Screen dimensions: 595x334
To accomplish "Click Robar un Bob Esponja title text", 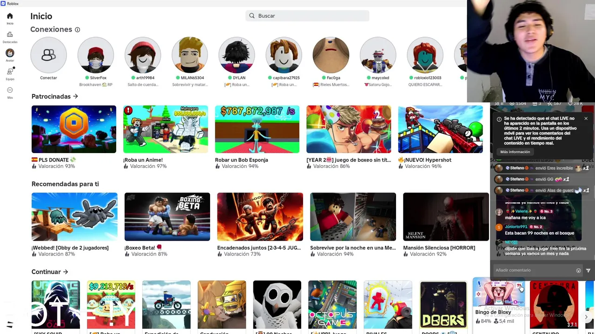I will [x=241, y=160].
